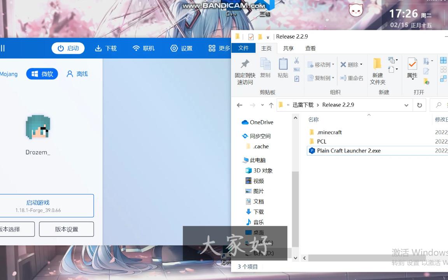Image resolution: width=448 pixels, height=280 pixels.
Task: Open the launcher 联机 (multiplayer) tab
Action: pyautogui.click(x=143, y=48)
